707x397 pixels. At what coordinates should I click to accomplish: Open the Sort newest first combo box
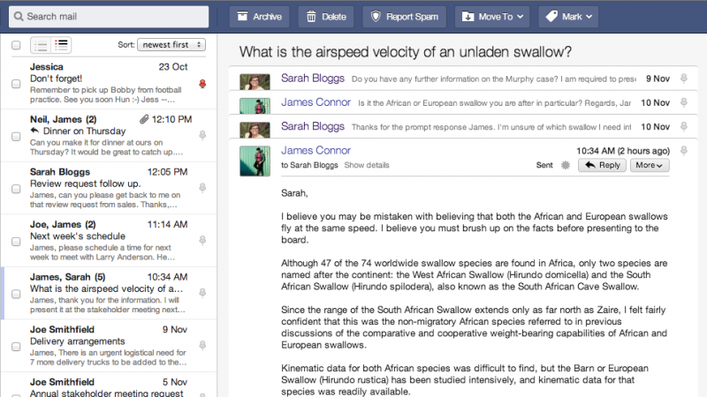(x=171, y=45)
